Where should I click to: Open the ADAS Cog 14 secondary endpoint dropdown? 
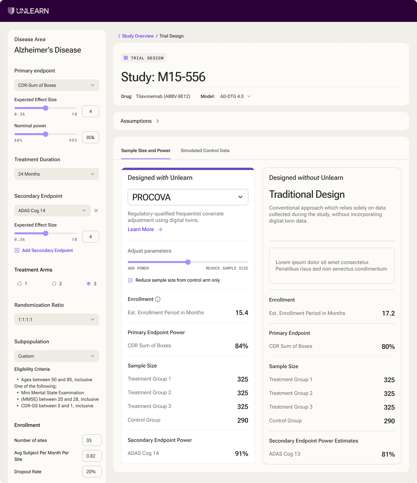click(52, 210)
